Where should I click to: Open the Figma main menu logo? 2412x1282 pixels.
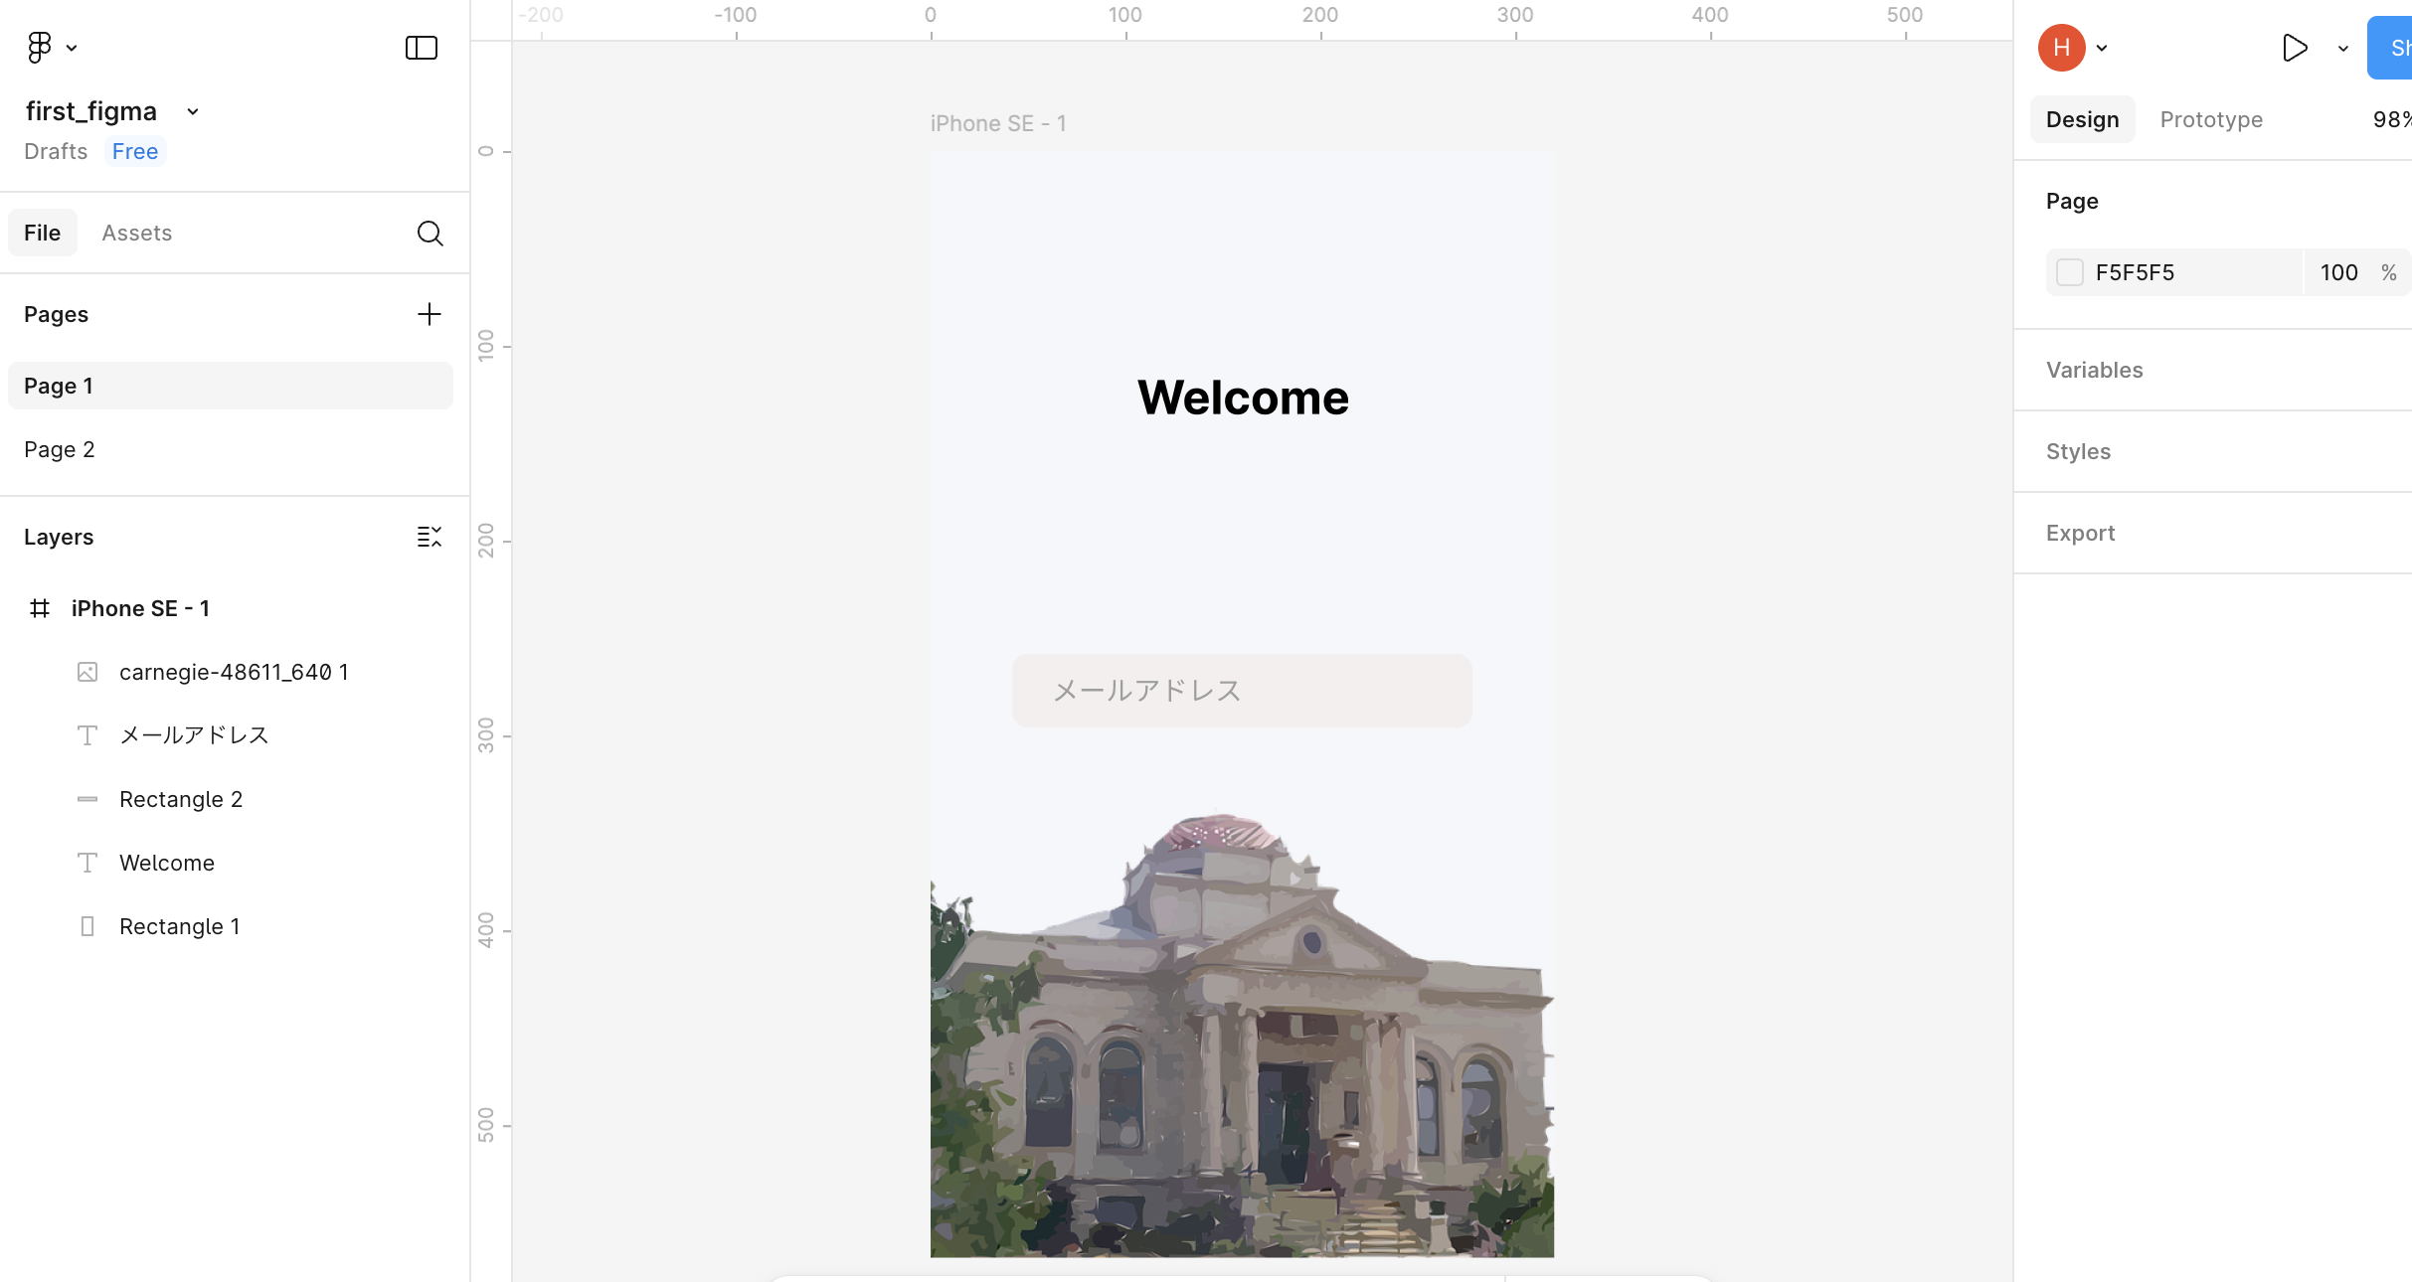39,48
